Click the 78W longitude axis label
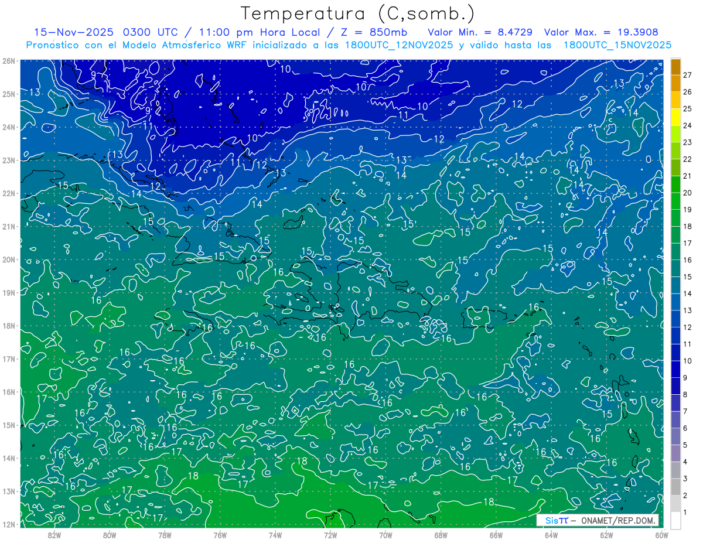Viewport: 703px width, 543px height. [x=165, y=534]
